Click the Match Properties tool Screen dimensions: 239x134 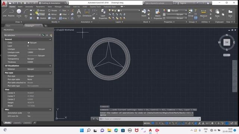point(158,14)
